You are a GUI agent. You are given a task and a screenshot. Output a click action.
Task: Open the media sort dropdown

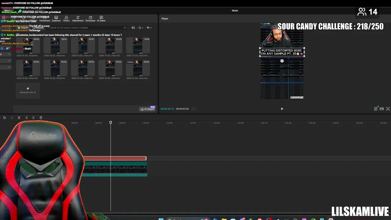(x=141, y=28)
